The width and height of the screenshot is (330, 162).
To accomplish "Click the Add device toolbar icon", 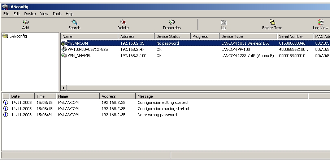I will [26, 22].
